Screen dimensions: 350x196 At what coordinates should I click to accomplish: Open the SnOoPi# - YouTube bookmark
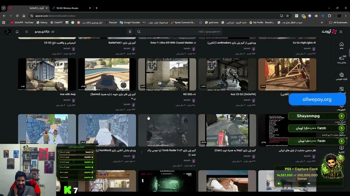[x=22, y=23]
